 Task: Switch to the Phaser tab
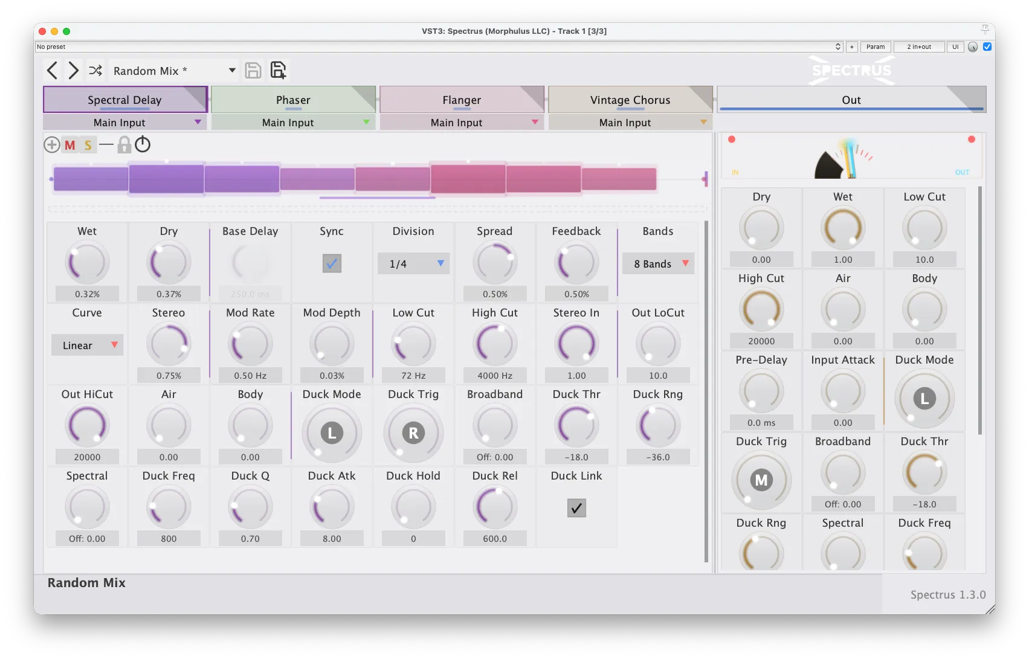coord(294,100)
